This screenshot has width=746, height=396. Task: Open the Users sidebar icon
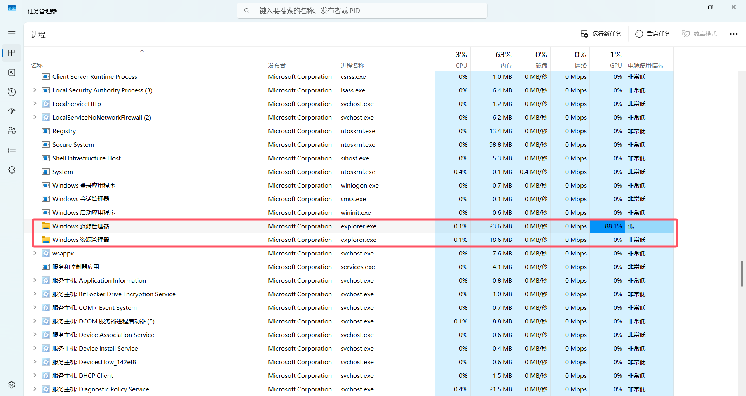pyautogui.click(x=12, y=131)
